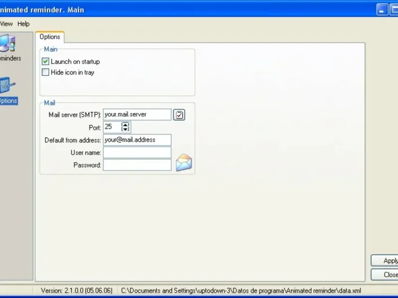Click the Hide icon in tray label
This screenshot has height=298, width=398.
point(73,73)
